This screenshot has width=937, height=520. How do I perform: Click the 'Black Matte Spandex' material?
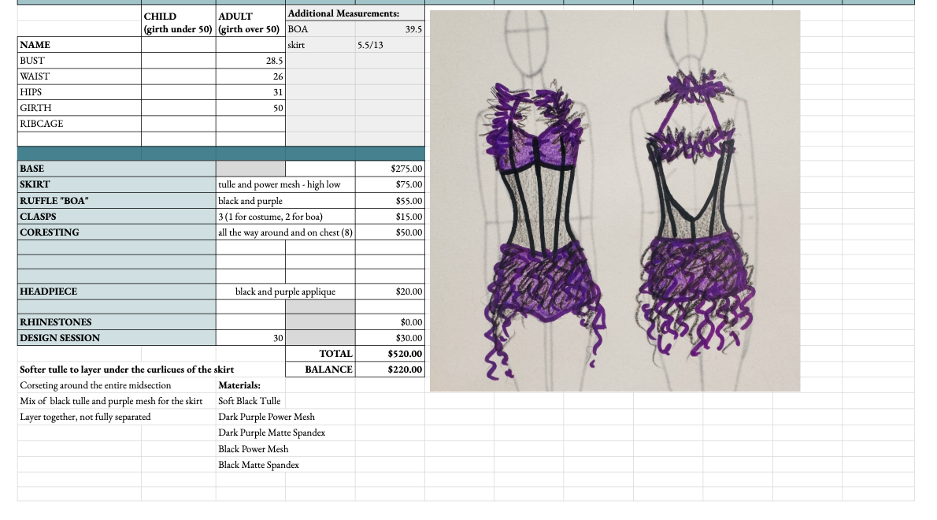(259, 464)
